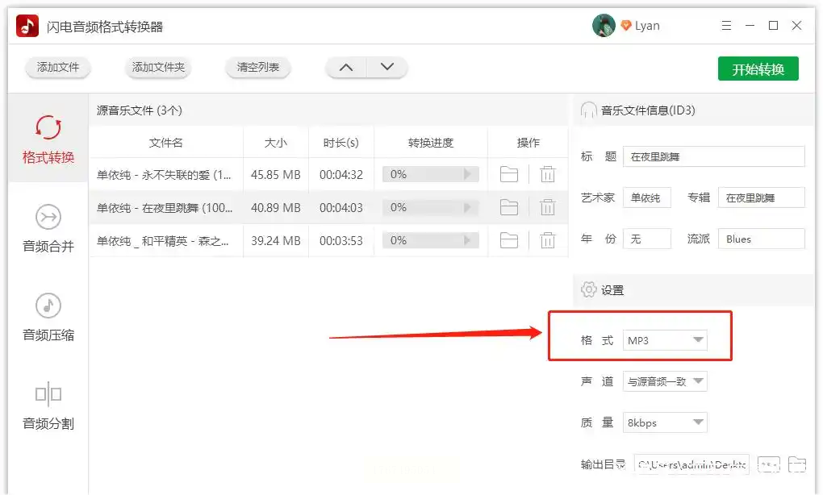Click progress bar of the 00:04:32 file
823x495 pixels.
pos(430,174)
